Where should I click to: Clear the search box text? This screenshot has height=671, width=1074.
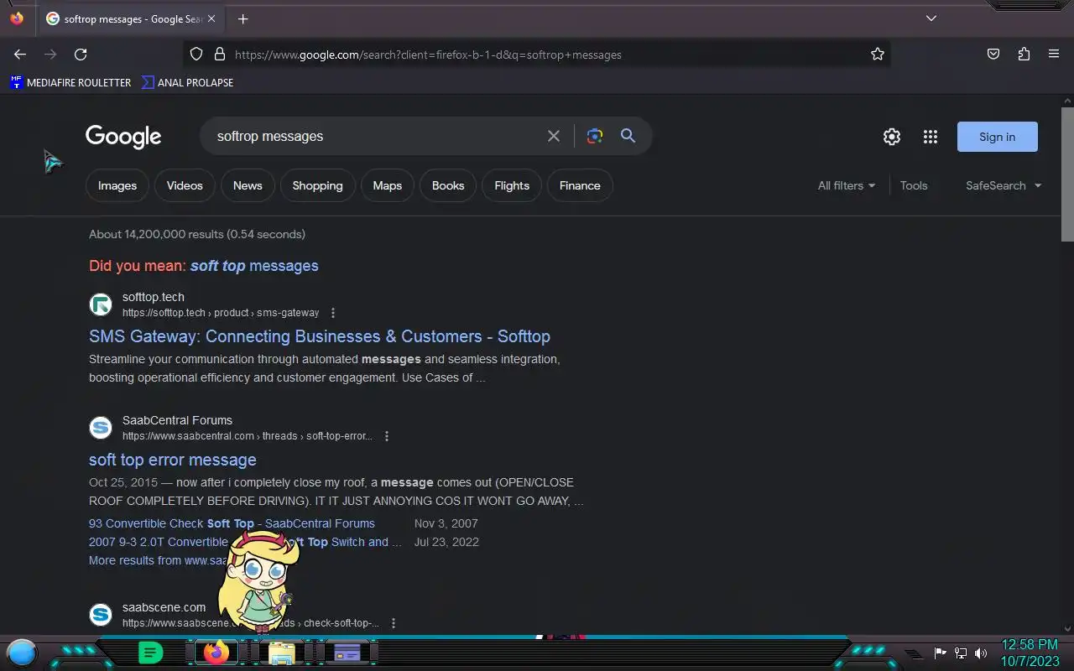tap(554, 136)
